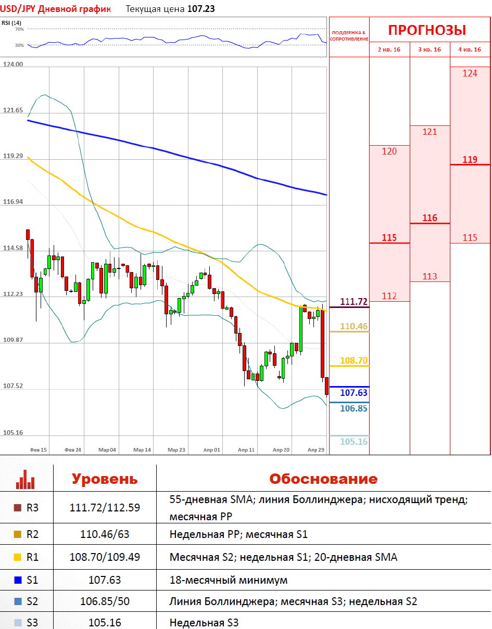Click the 107.63 support level label
492x629 pixels.
(354, 393)
